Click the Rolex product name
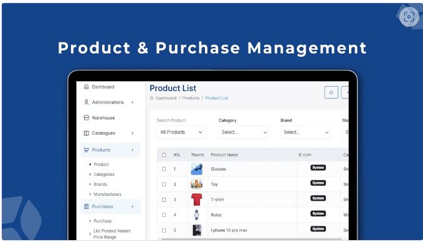 216,215
